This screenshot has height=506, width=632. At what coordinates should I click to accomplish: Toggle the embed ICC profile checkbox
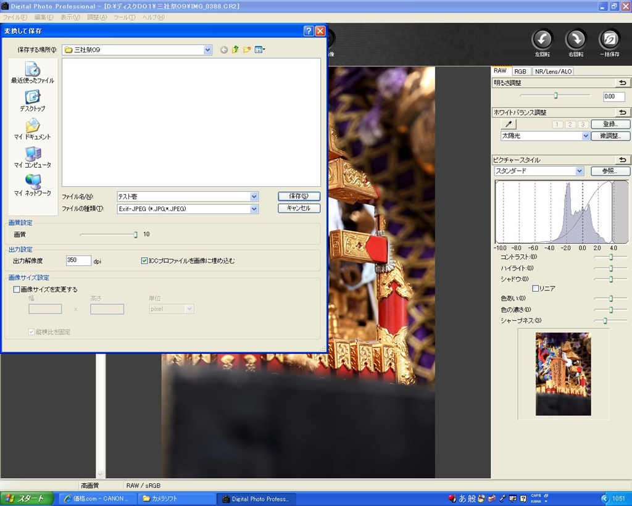coord(144,261)
